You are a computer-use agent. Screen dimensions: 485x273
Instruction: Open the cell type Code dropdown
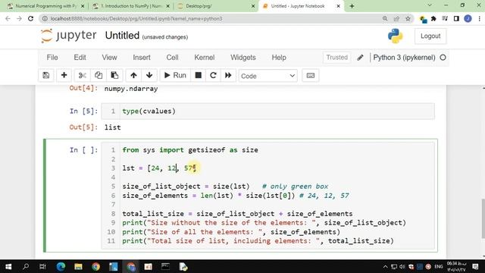point(268,76)
